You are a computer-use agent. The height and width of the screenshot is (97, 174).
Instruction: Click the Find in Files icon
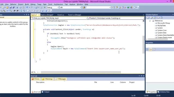point(84,8)
